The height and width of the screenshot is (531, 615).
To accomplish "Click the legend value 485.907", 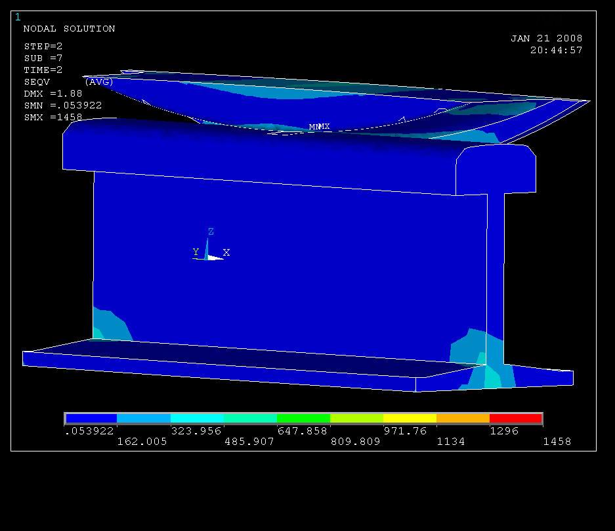I will 249,442.
